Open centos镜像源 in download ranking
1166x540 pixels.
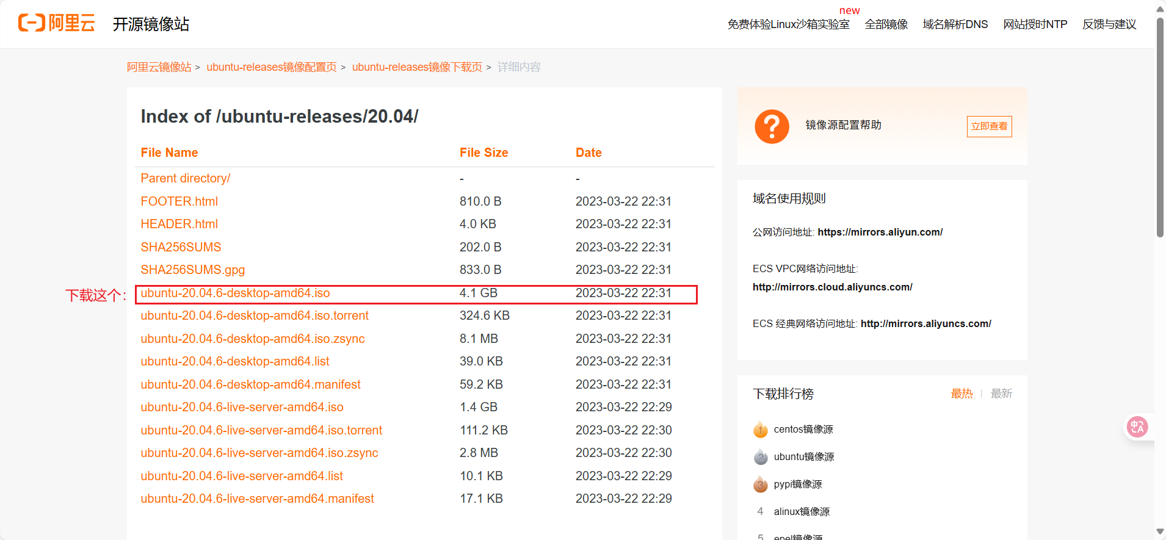click(x=803, y=430)
